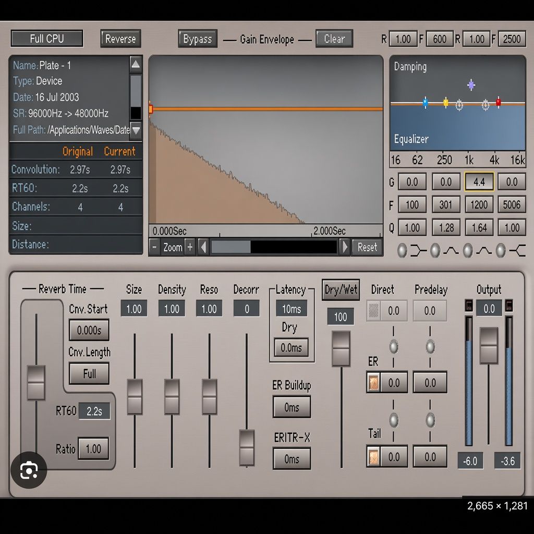Click the Reverb Time fader handle
This screenshot has width=534, height=534.
36,382
